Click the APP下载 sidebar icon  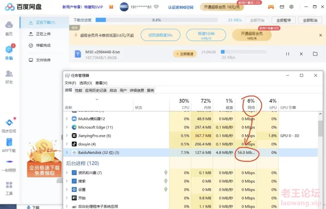click(x=9, y=145)
